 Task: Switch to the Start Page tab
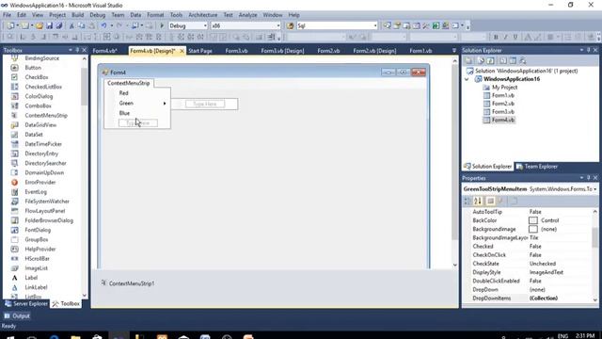point(200,51)
